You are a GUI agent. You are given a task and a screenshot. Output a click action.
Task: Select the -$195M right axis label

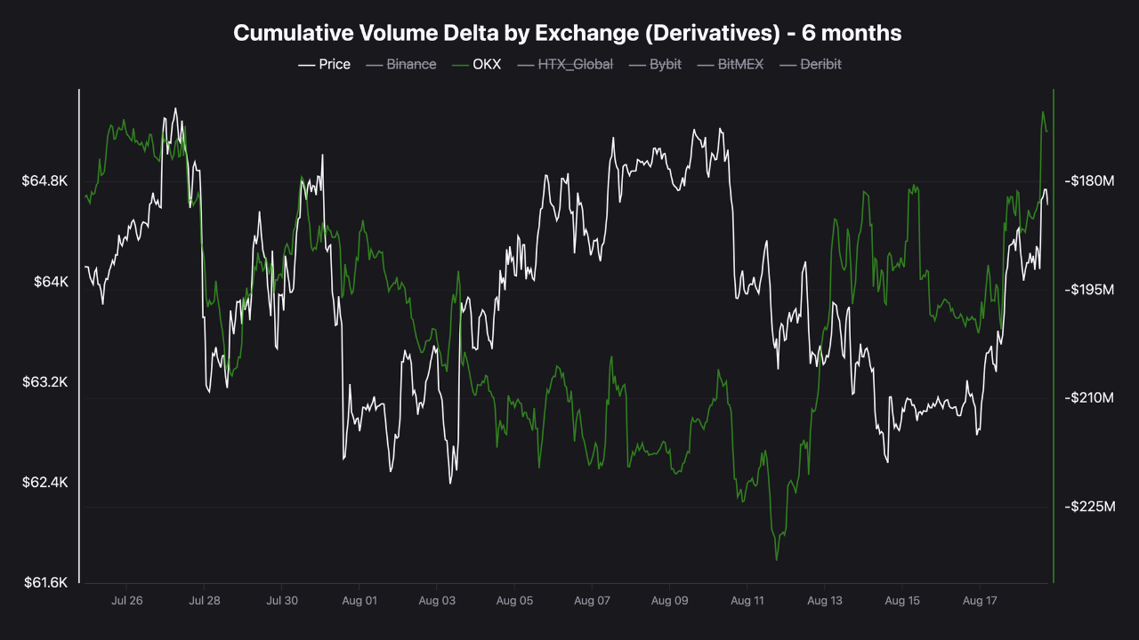click(1090, 290)
